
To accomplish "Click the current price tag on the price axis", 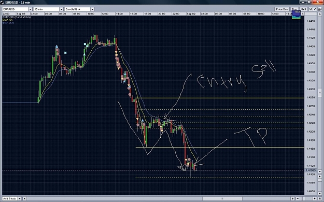I will (x=311, y=170).
